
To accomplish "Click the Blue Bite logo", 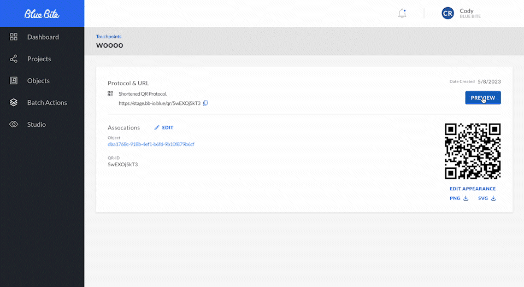I will tap(42, 14).
